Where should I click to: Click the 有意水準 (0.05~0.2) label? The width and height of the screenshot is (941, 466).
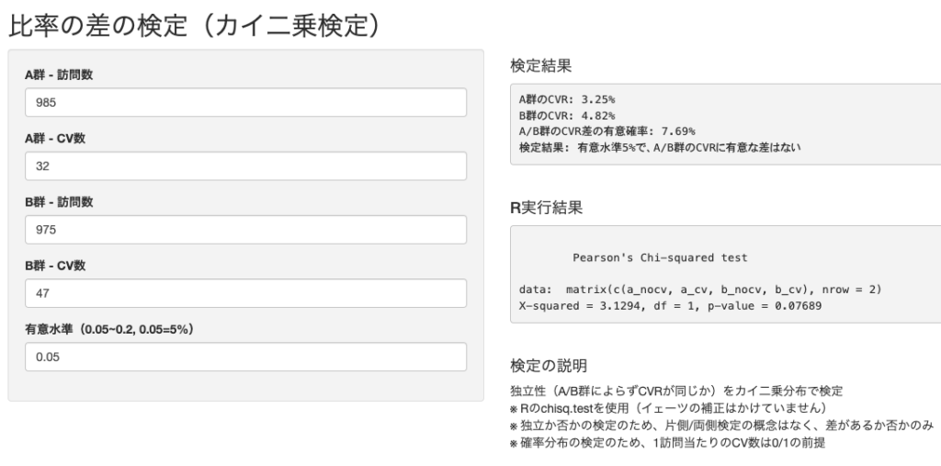pyautogui.click(x=115, y=329)
